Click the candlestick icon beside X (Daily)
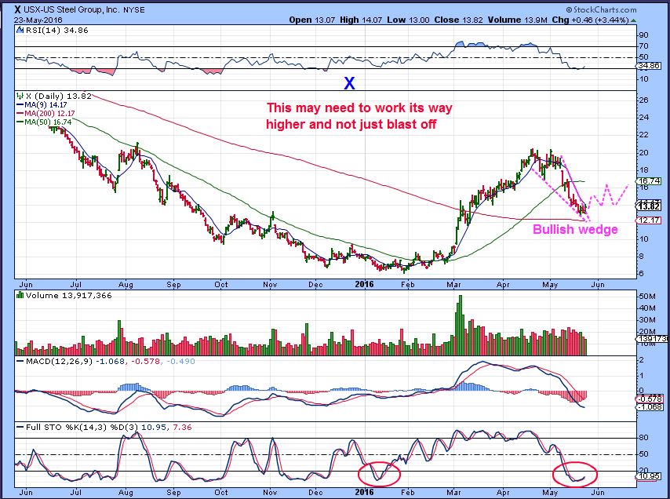 click(20, 97)
